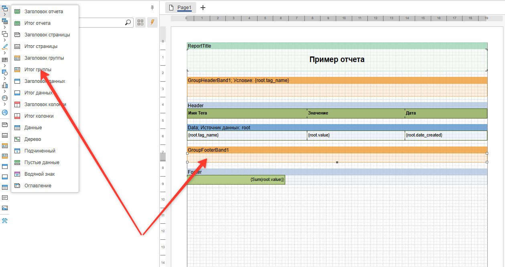Click the chart category icon
This screenshot has height=267, width=505.
coord(5,85)
